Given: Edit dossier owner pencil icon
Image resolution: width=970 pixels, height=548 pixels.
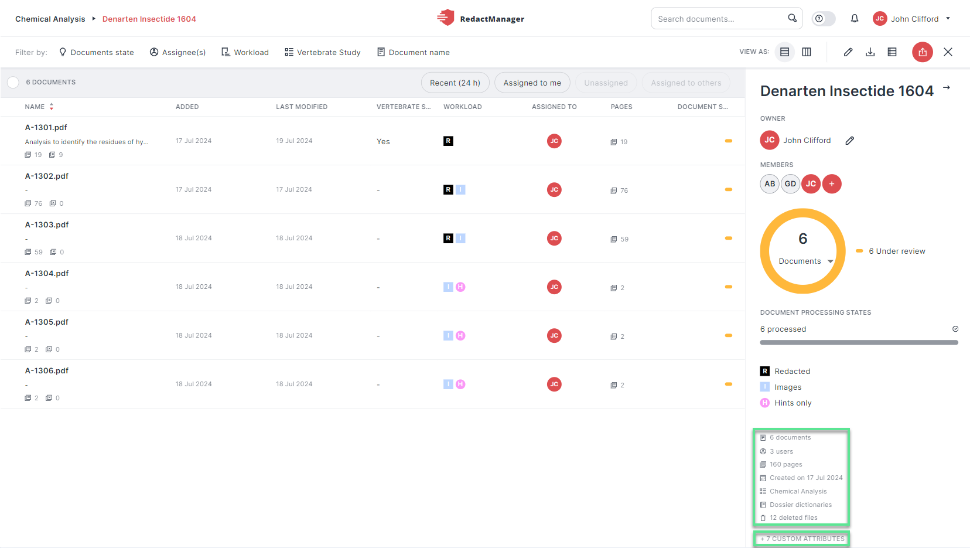Looking at the screenshot, I should (x=850, y=140).
